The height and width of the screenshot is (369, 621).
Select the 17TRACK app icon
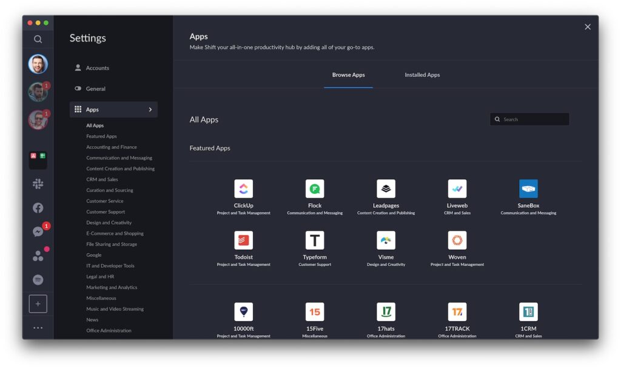(x=457, y=311)
